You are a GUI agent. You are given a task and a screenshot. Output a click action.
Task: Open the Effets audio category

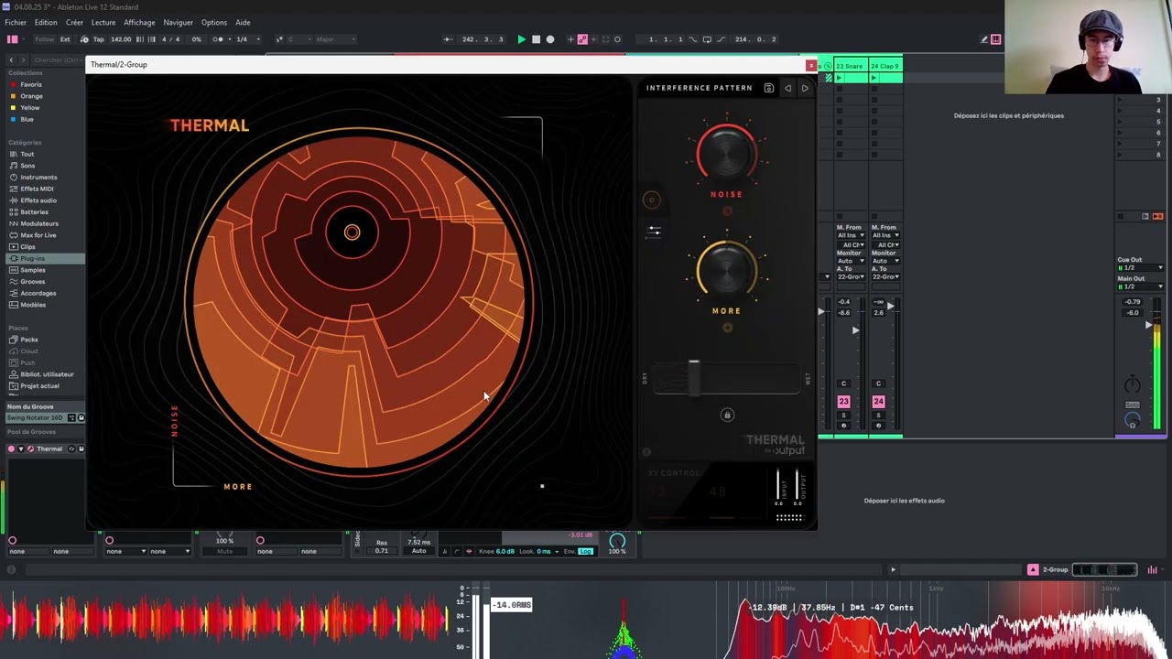pos(38,200)
